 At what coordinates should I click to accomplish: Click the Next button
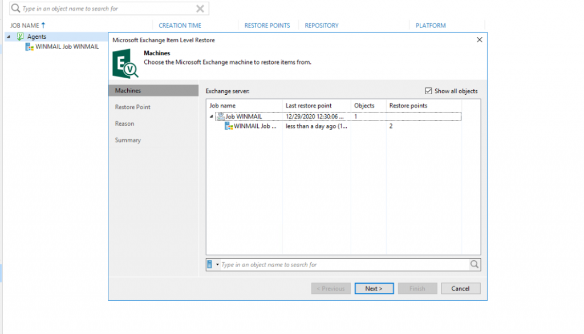click(374, 288)
